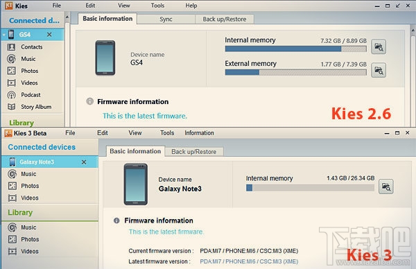This screenshot has height=269, width=416.
Task: Open View menu in Kies 3 Beta
Action: pyautogui.click(x=135, y=133)
